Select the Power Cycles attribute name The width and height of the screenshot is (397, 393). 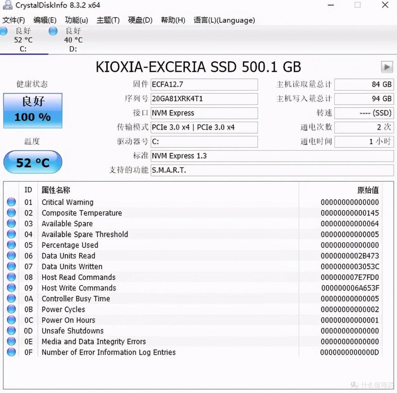[x=63, y=310]
